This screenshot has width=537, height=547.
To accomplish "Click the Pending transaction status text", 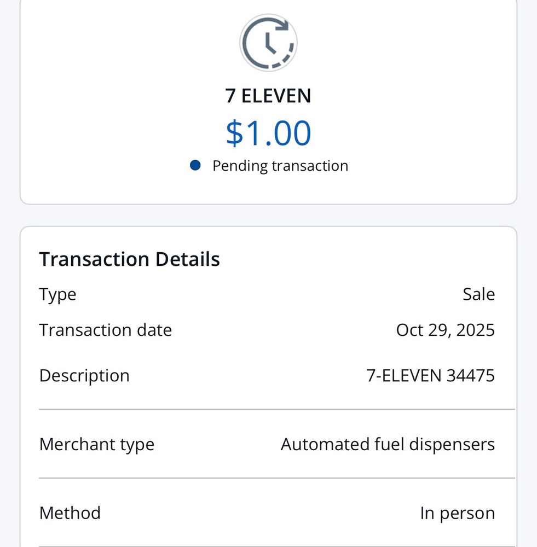I will [x=280, y=165].
